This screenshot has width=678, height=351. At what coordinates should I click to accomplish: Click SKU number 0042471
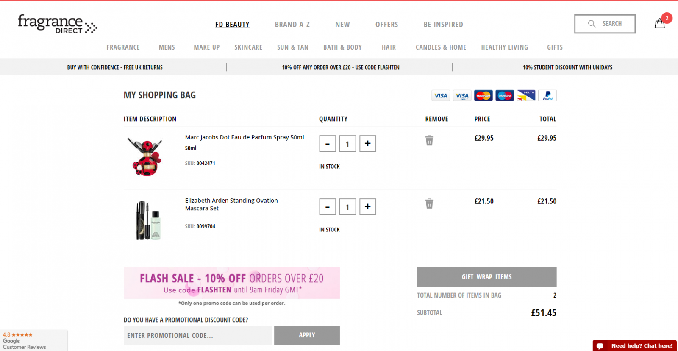point(206,163)
